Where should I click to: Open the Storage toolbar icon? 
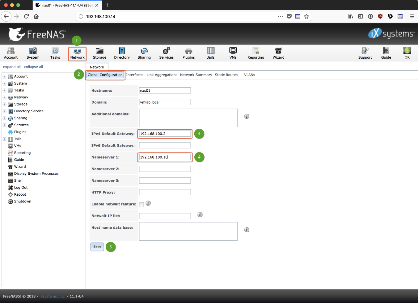99,53
